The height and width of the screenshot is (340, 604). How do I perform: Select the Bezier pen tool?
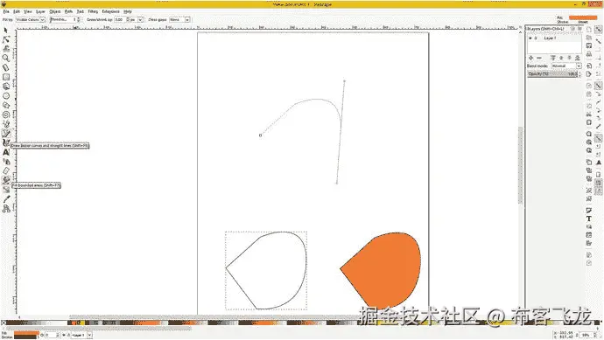(6, 134)
